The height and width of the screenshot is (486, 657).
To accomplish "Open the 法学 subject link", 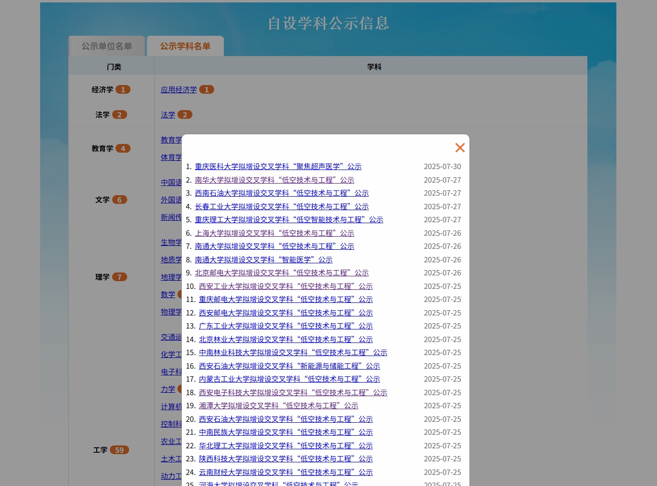I will [168, 115].
